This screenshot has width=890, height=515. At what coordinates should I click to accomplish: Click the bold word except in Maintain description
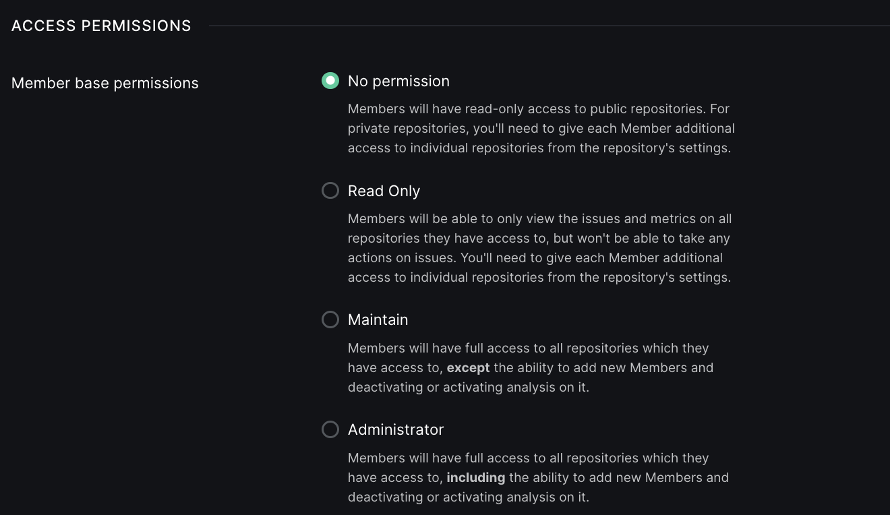click(468, 368)
